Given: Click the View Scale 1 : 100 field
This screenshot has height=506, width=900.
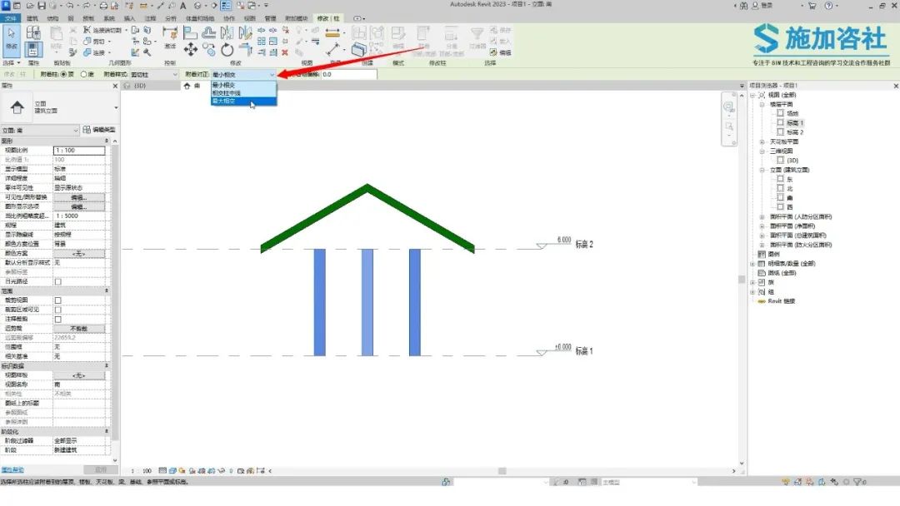Looking at the screenshot, I should [x=79, y=150].
